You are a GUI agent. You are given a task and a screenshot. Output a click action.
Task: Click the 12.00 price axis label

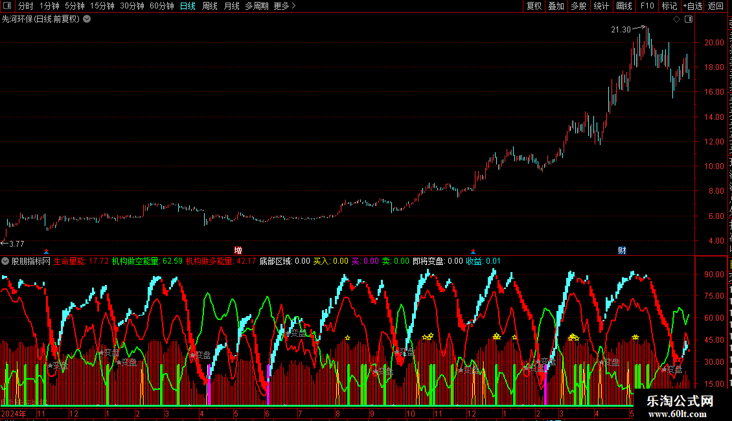click(714, 142)
